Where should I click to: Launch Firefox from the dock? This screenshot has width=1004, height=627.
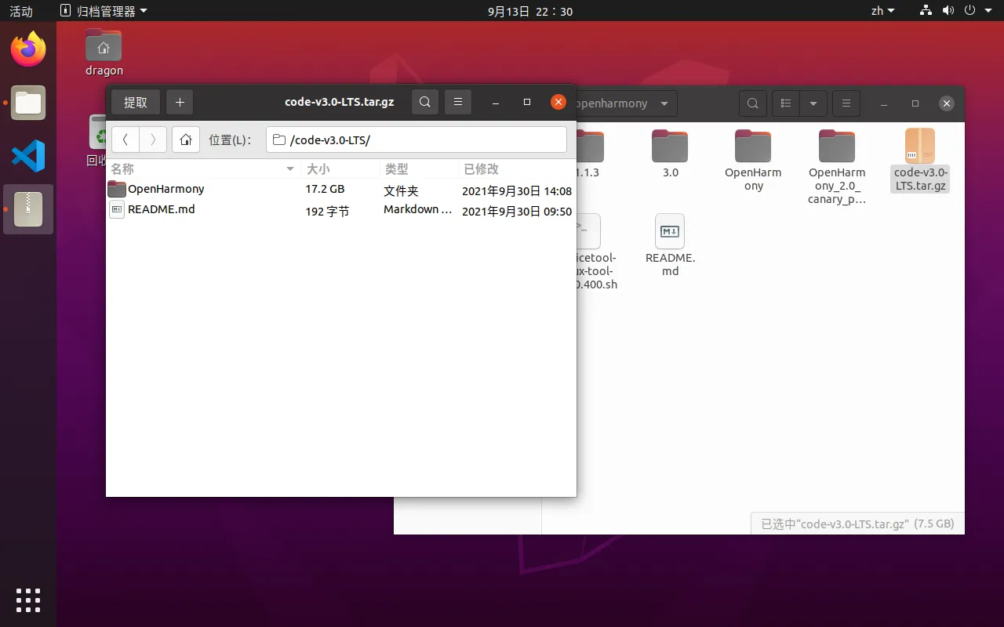28,50
